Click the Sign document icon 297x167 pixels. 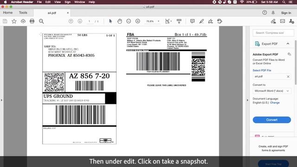pos(210,21)
